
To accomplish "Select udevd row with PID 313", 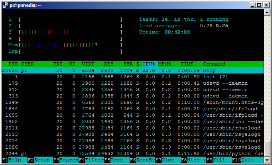I will [133, 96].
